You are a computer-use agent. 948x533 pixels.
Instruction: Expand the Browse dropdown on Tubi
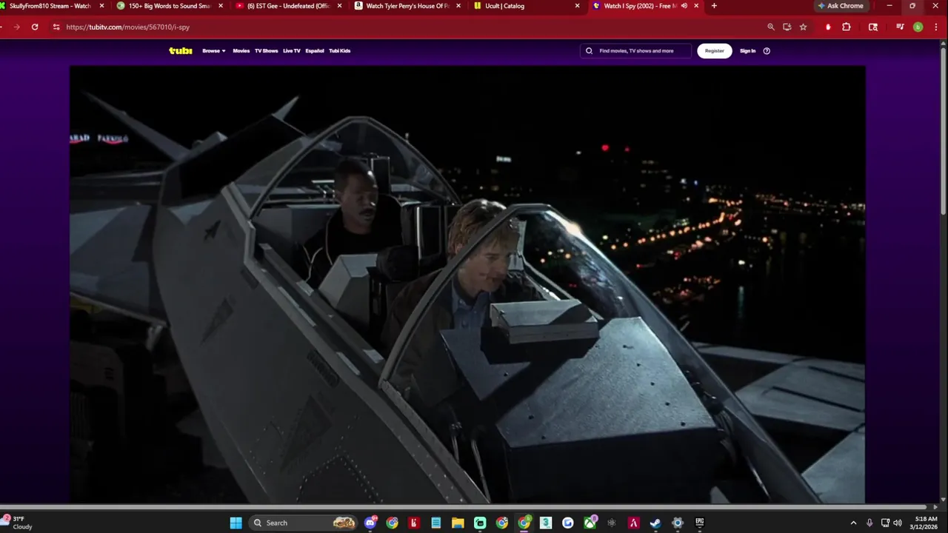pos(214,51)
